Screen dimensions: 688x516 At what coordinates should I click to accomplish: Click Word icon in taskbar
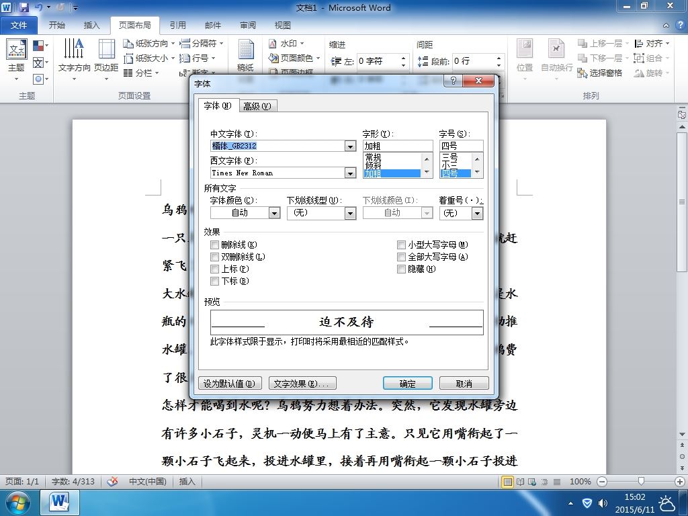click(x=60, y=503)
